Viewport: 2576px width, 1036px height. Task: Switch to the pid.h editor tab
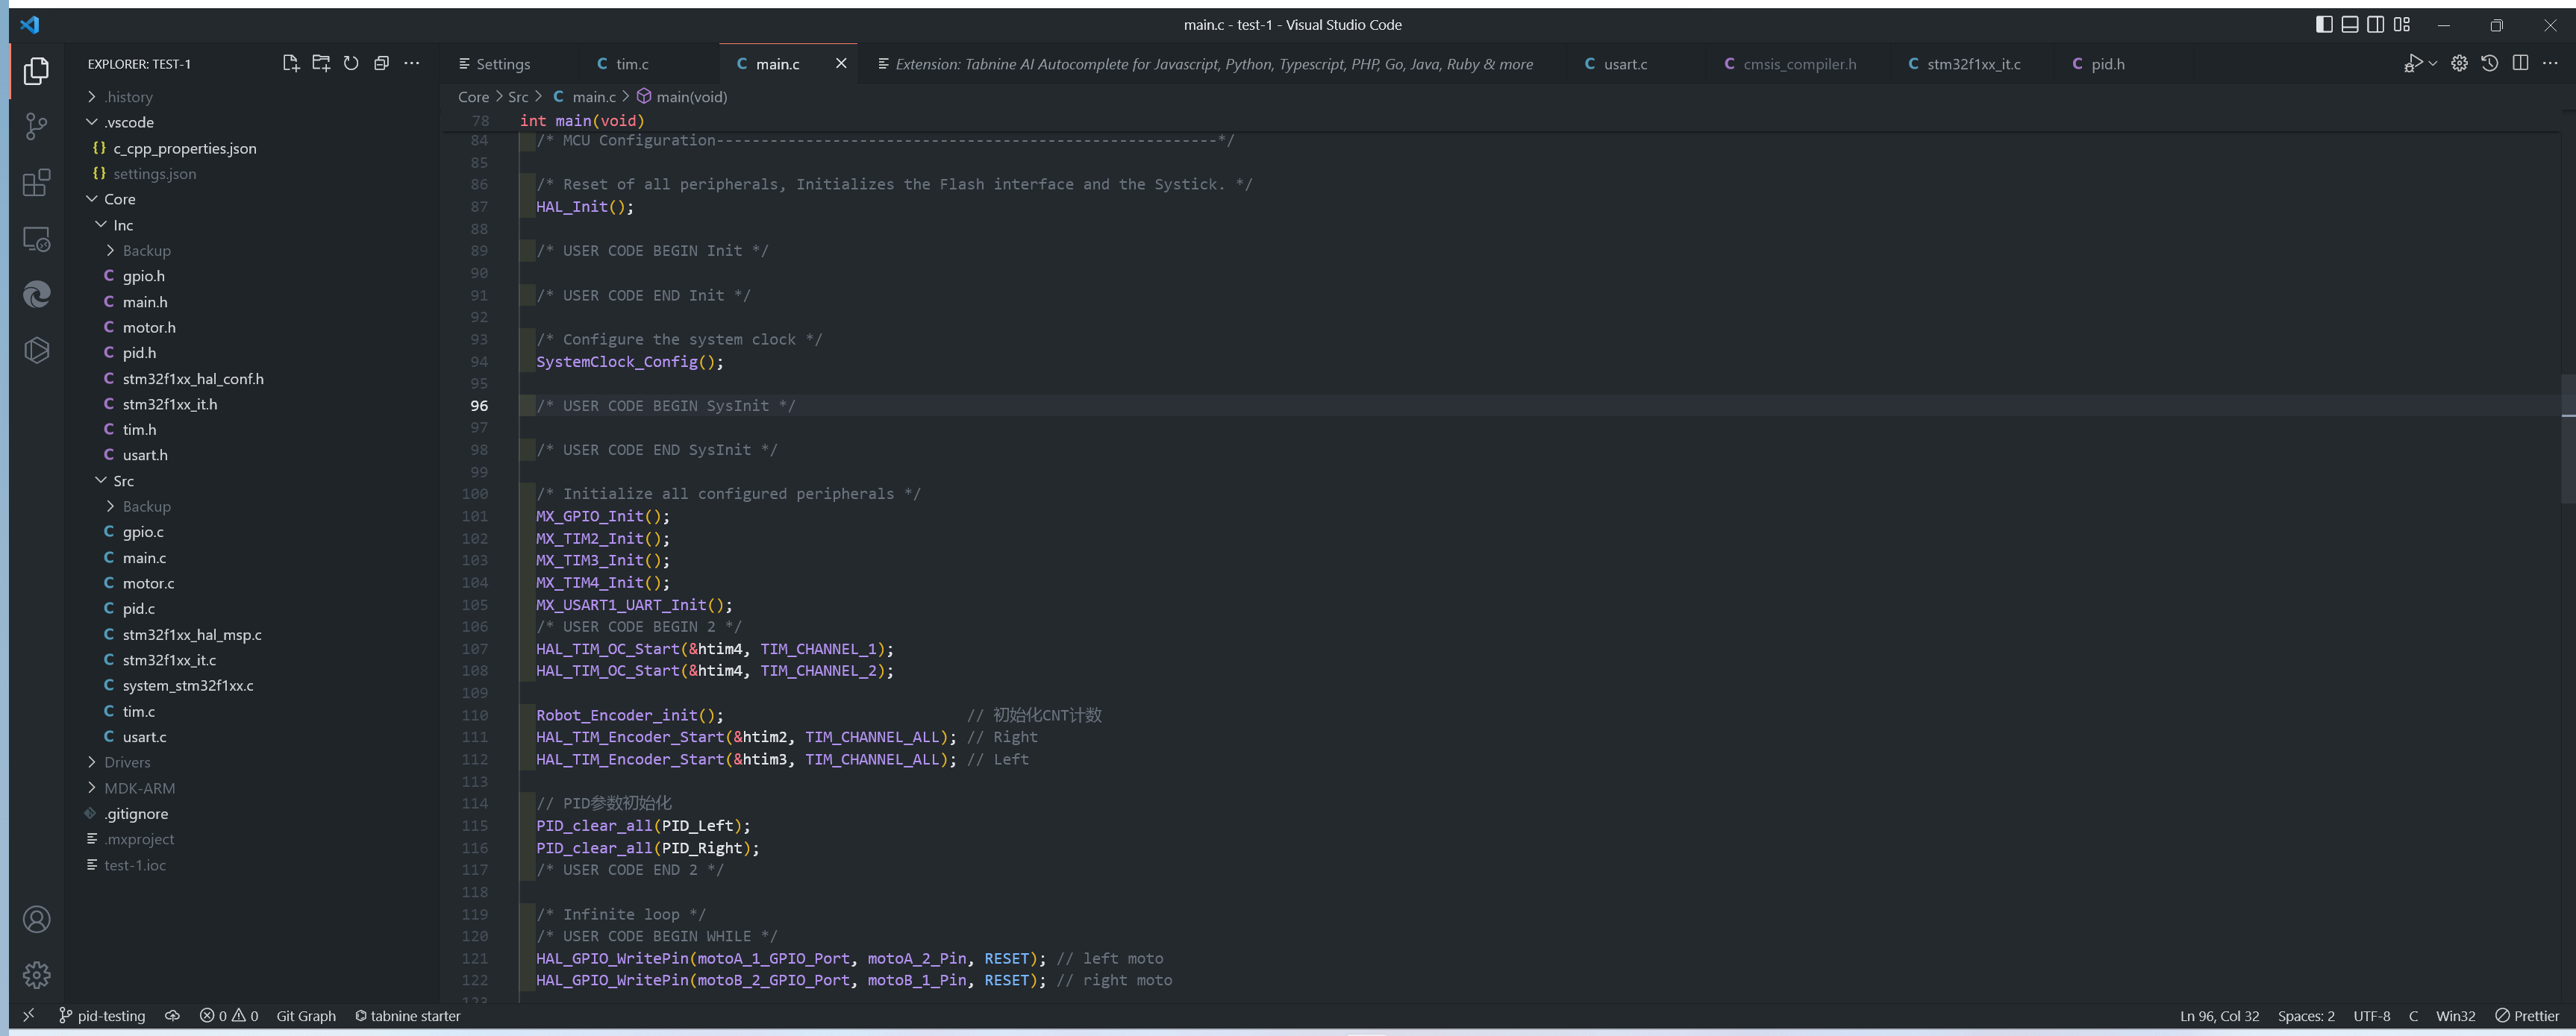click(x=2108, y=64)
